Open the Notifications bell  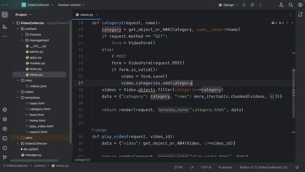point(300,15)
